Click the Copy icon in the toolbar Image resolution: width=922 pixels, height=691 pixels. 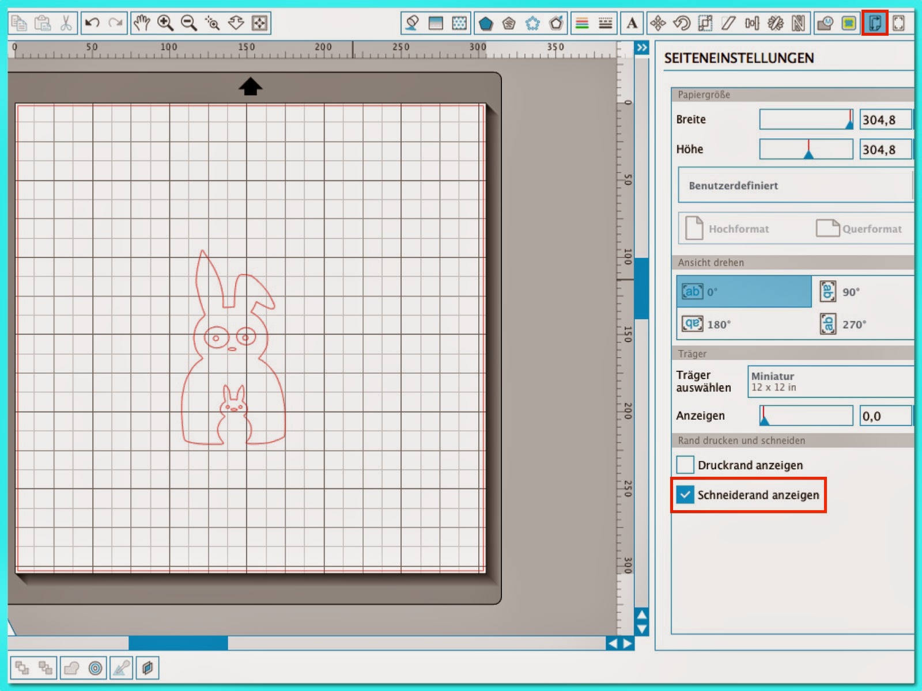pyautogui.click(x=20, y=23)
